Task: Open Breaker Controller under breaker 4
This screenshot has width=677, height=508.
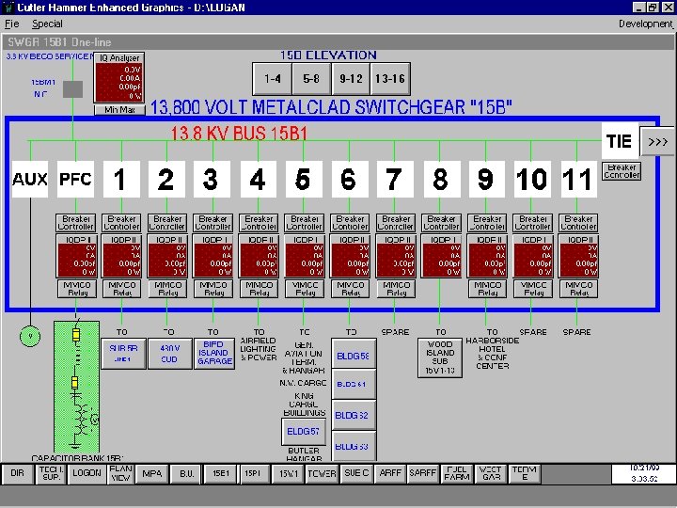Action: click(259, 222)
